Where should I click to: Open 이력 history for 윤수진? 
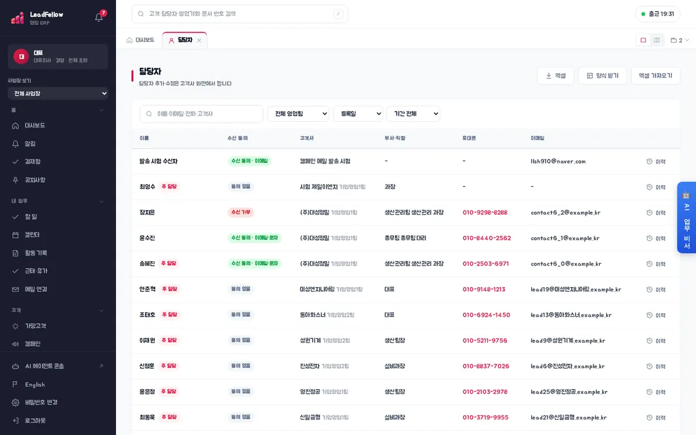(656, 238)
